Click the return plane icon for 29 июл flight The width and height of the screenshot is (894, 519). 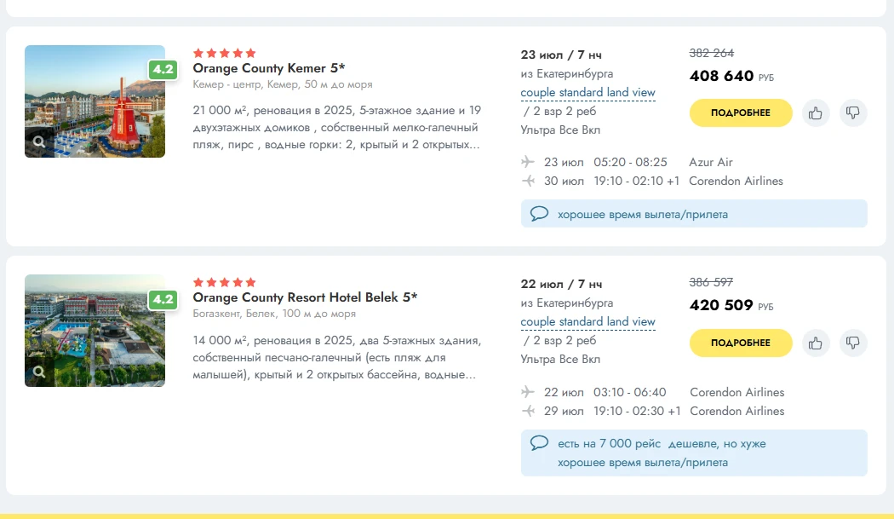click(528, 411)
